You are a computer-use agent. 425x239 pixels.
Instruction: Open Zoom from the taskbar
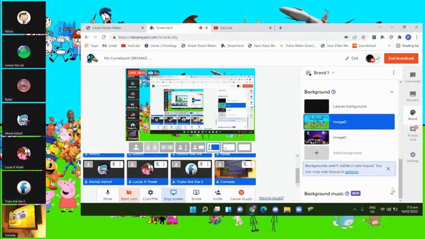(299, 209)
